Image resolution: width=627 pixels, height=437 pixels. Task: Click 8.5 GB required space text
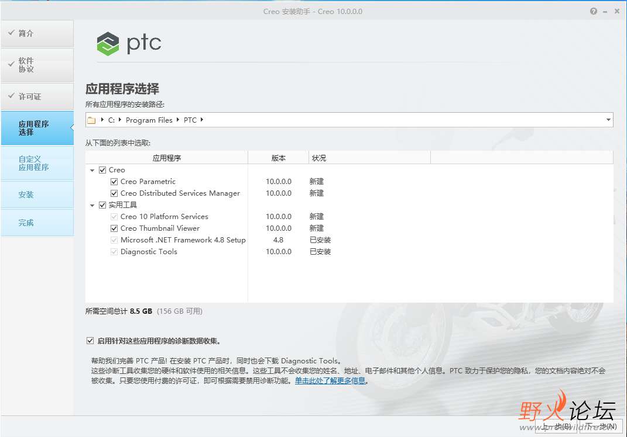tap(141, 311)
